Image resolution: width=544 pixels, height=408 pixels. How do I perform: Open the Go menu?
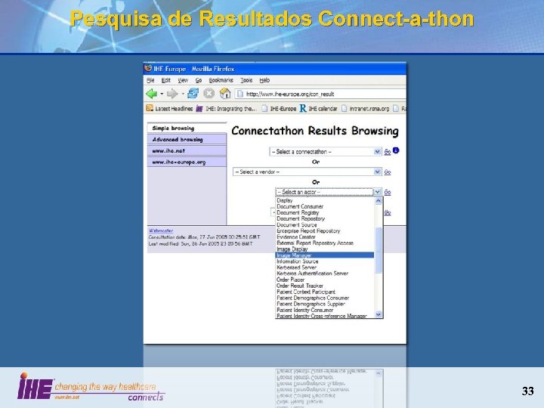point(199,80)
